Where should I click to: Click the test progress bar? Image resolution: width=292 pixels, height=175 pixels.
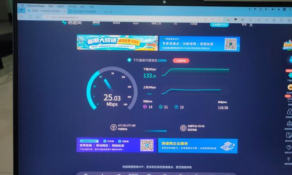(155, 131)
